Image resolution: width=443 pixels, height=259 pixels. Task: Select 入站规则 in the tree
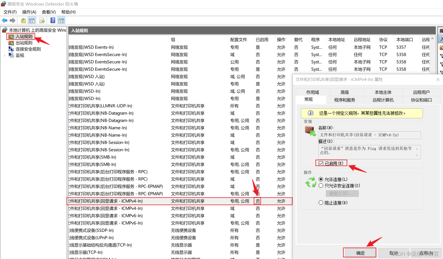click(24, 37)
